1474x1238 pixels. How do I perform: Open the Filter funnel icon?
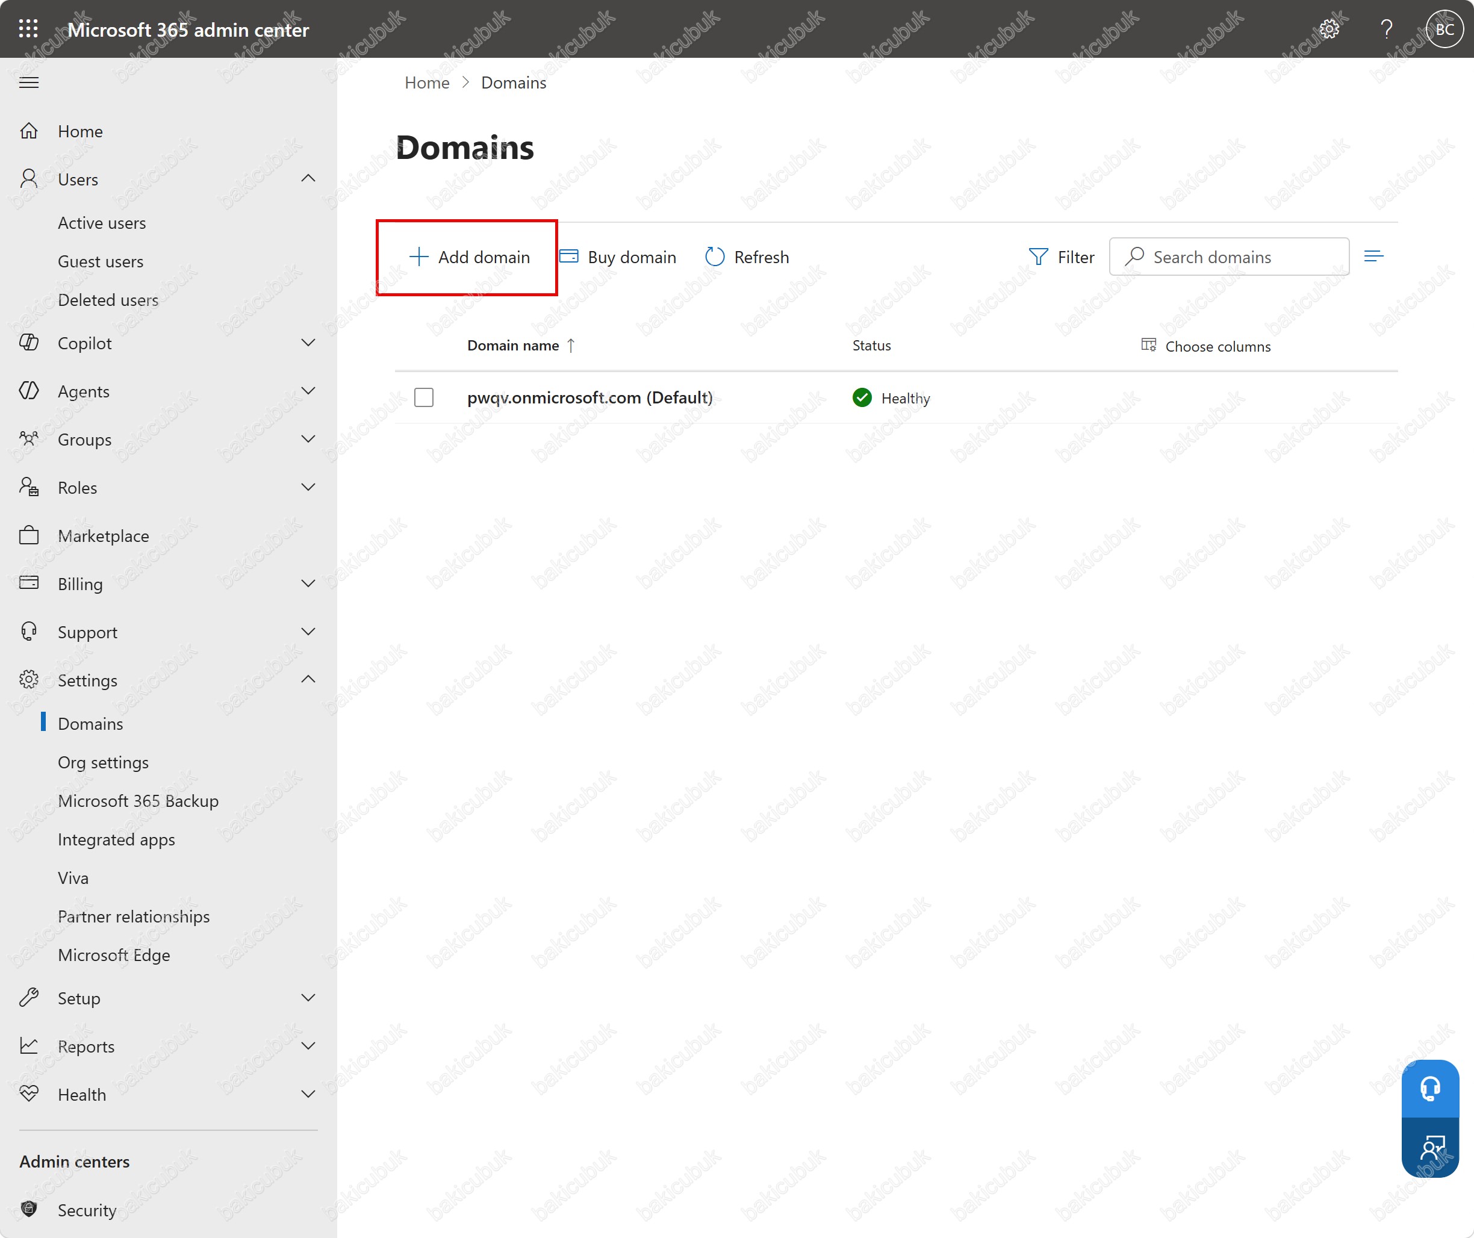(1038, 257)
